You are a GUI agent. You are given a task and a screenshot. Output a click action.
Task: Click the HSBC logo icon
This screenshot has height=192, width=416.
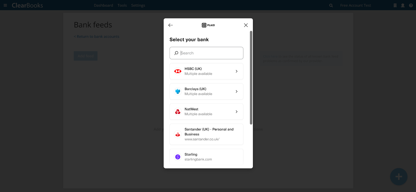(x=178, y=71)
